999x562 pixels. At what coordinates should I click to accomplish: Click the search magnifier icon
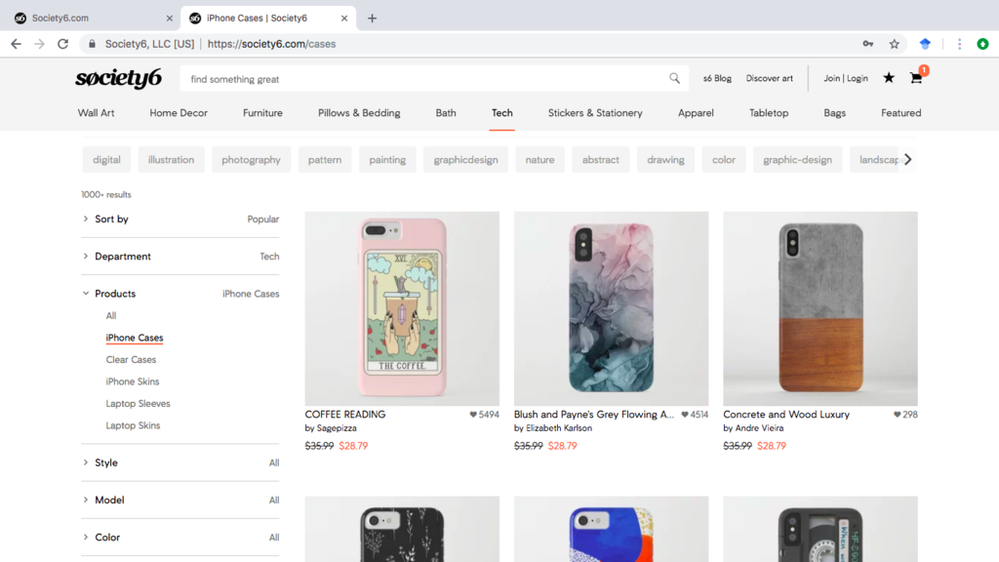click(x=674, y=78)
